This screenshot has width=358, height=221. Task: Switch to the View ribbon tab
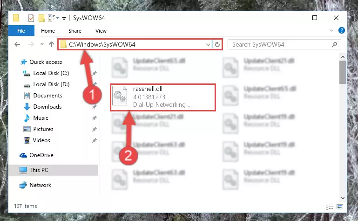101,31
